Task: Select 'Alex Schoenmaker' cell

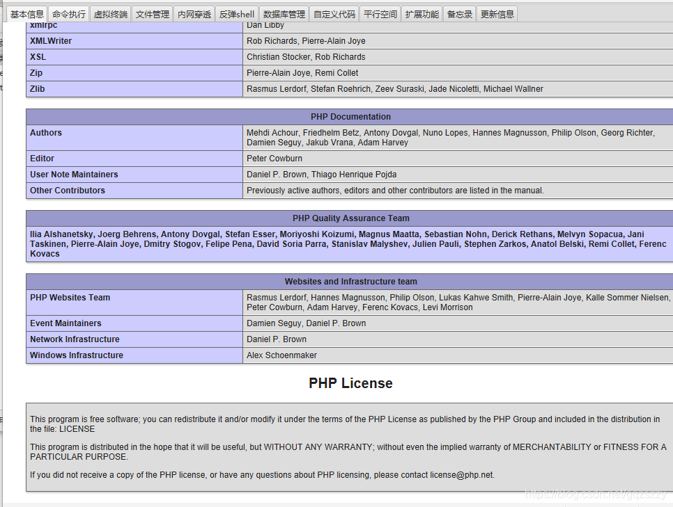Action: click(x=458, y=355)
